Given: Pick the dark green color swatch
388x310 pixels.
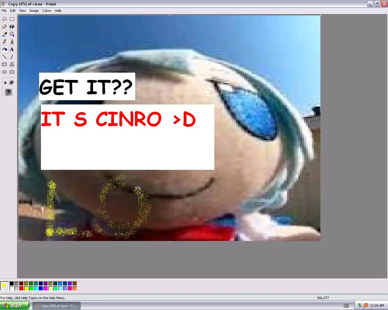Looking at the screenshot, I should click(31, 284).
